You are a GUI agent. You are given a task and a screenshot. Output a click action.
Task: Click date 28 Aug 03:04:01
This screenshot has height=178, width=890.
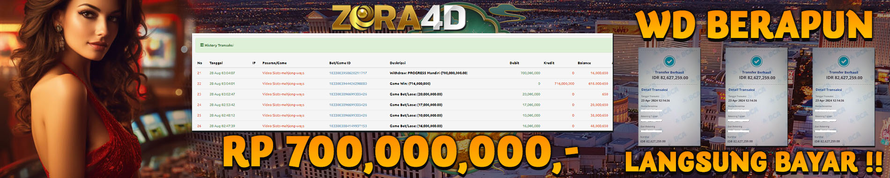pos(222,84)
